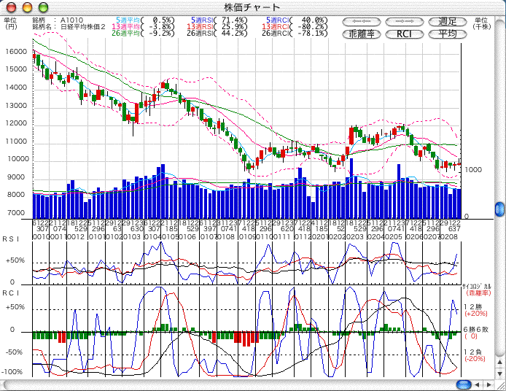506x391 pixels.
Task: Click the 7000 price axis label
Action: (x=15, y=213)
